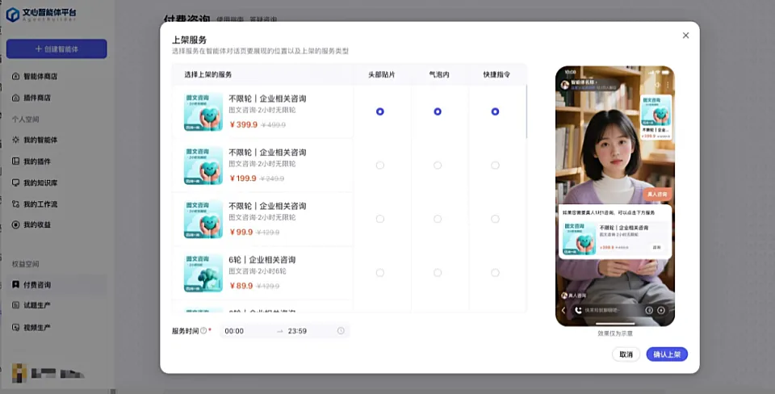Select 气泡内 radio for ¥399.9 service
Screen dimensions: 775x394
tap(438, 111)
